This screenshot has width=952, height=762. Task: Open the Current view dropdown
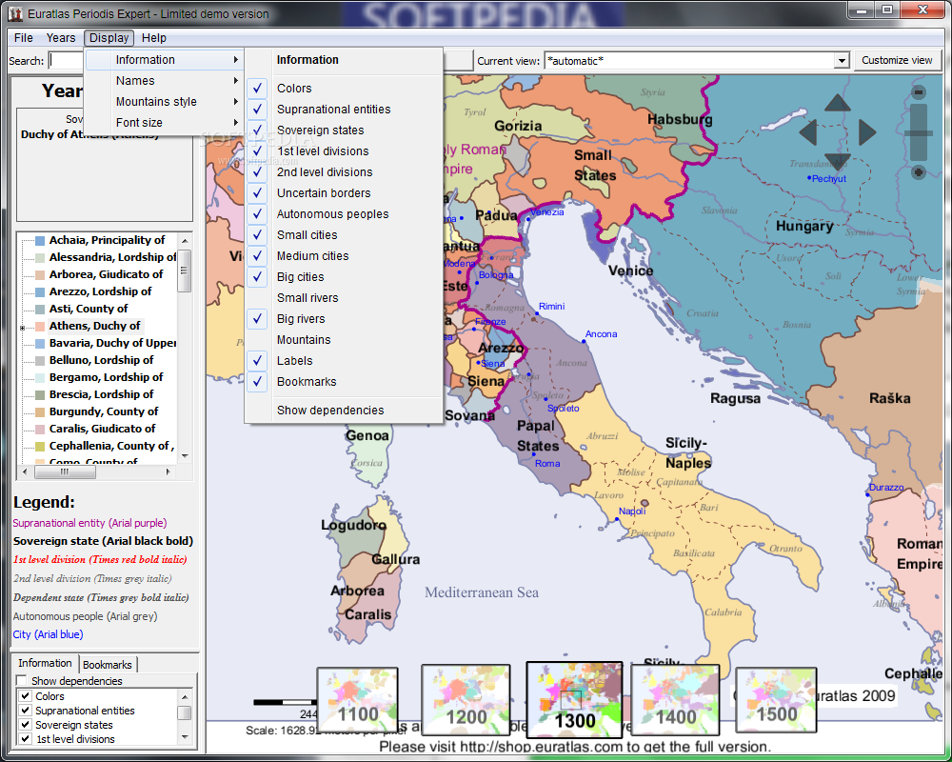[x=841, y=61]
